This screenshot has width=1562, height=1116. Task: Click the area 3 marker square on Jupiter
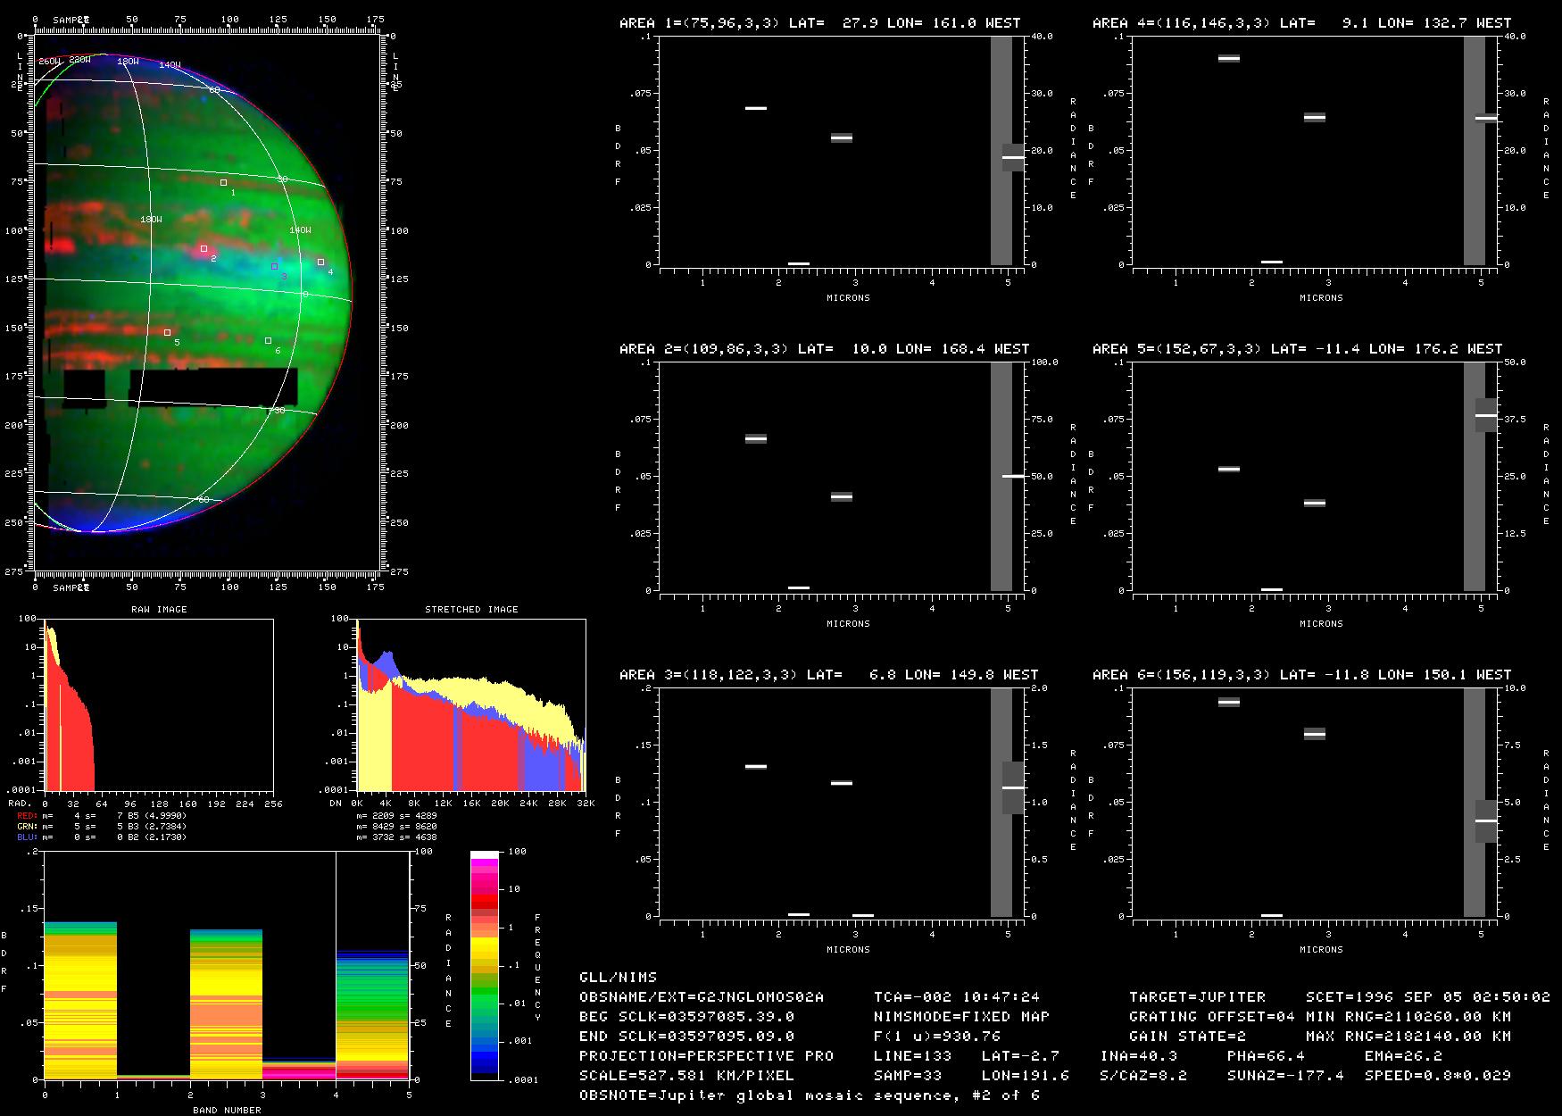(x=274, y=266)
